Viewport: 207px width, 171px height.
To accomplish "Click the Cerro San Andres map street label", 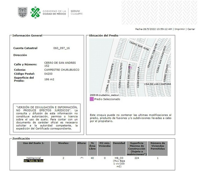I will (129, 76).
